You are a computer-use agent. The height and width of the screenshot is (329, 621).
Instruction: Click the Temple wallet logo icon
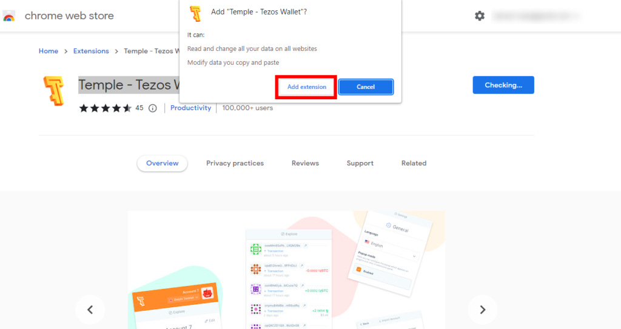54,91
